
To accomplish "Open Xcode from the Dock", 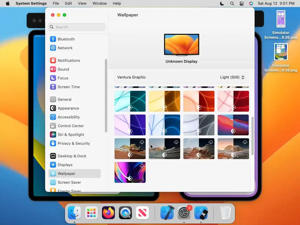I will click(x=167, y=213).
